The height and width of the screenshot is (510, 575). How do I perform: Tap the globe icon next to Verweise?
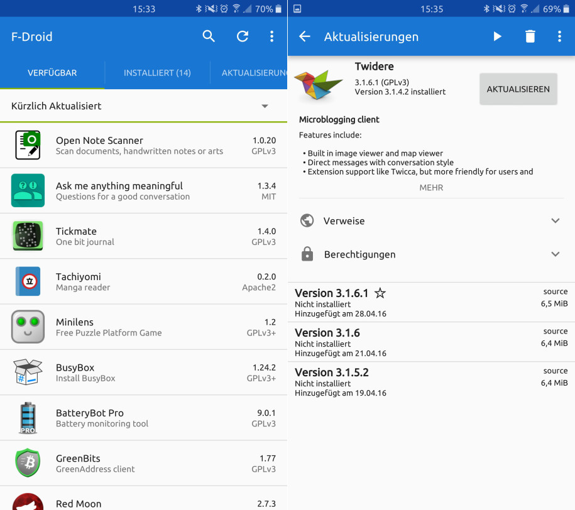(x=307, y=220)
